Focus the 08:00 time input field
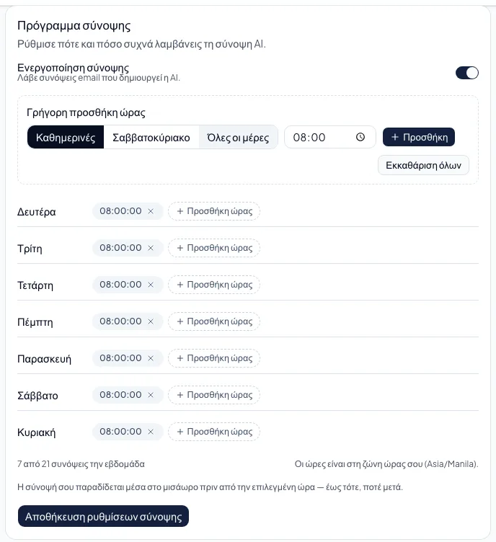Screen dimensions: 496x542 [x=329, y=137]
